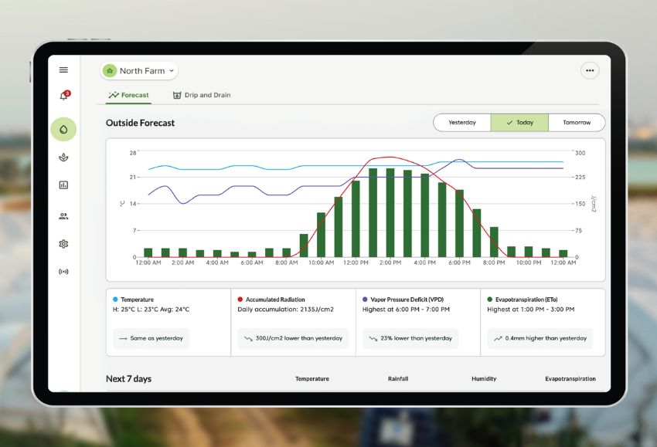The image size is (657, 447).
Task: Click the three-dots more options button
Action: 590,71
